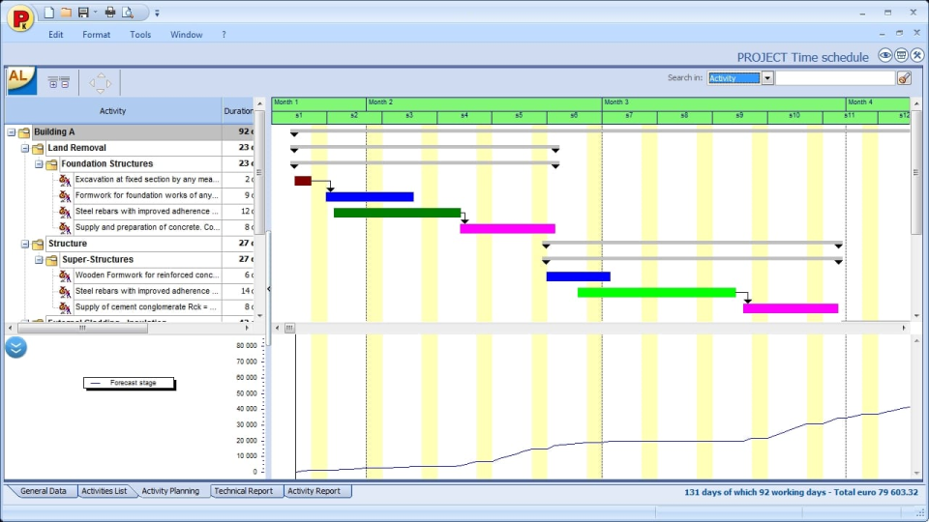Click the up arrow of the move control
This screenshot has height=522, width=929.
pyautogui.click(x=100, y=75)
